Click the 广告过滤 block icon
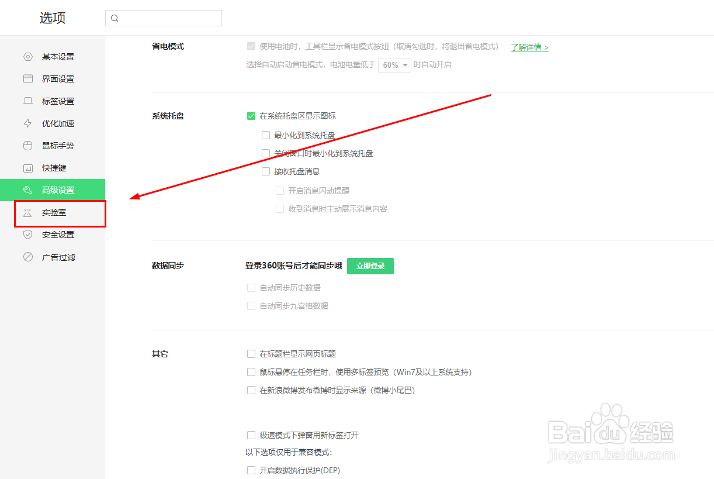Screen dimensions: 714x479 [27, 257]
